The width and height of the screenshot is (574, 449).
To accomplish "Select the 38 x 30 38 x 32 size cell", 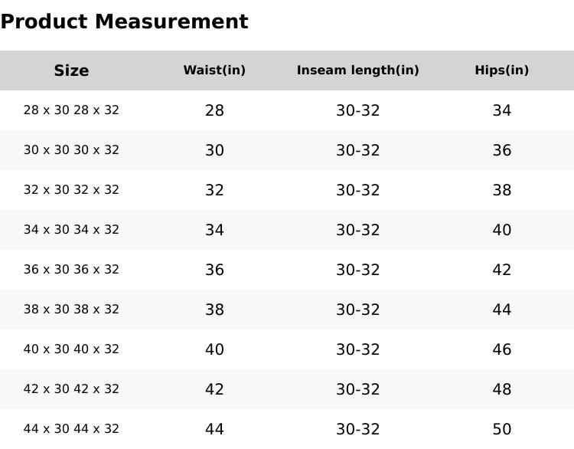I will (x=71, y=310).
